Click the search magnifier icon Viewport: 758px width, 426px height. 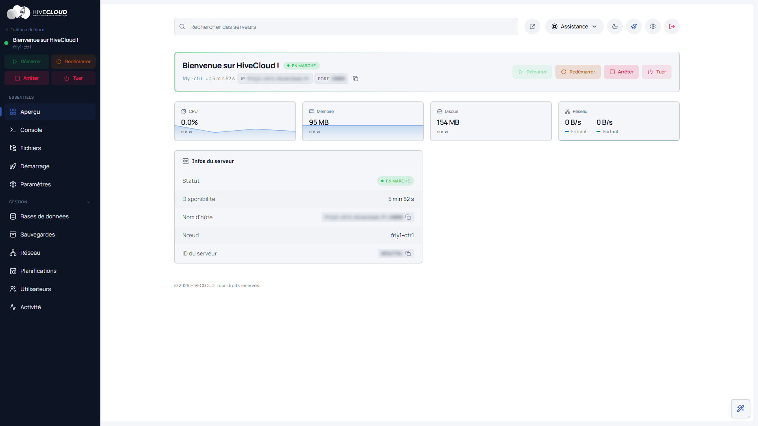182,26
